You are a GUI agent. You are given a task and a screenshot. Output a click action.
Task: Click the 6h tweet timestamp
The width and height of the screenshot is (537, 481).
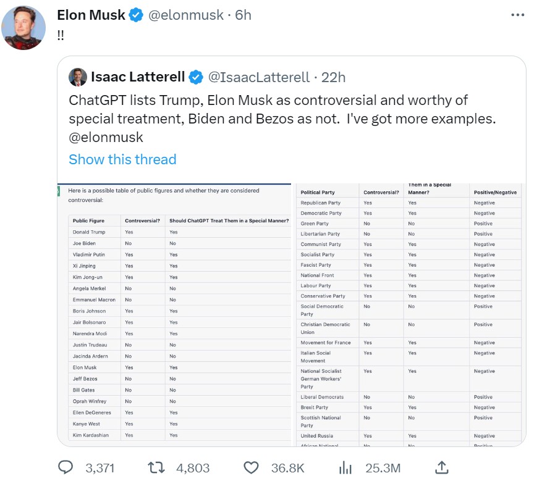coord(243,15)
